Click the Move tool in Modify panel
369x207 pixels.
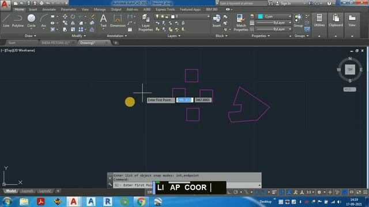tap(65, 17)
